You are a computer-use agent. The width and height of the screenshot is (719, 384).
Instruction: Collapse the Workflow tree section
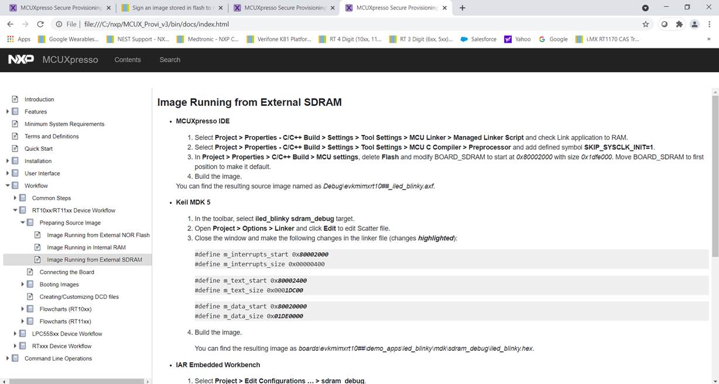point(6,185)
